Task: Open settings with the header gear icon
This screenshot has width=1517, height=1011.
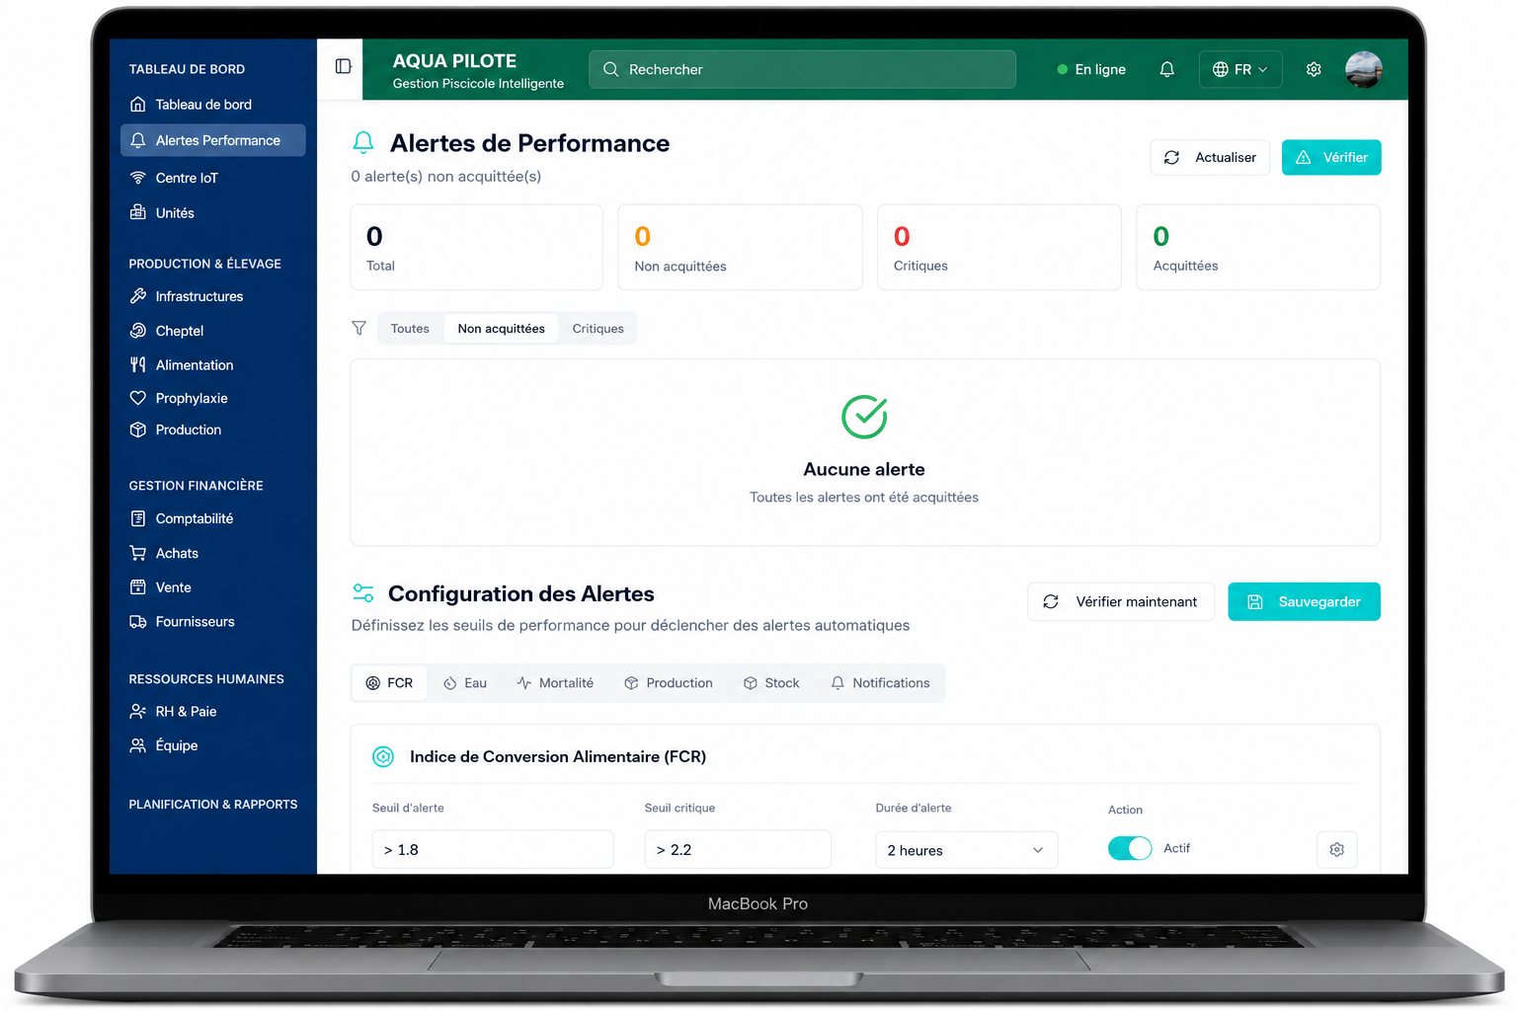Action: point(1314,69)
